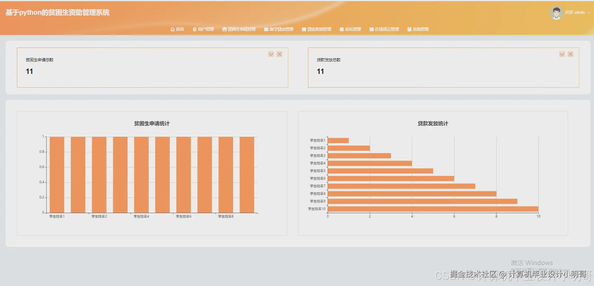Click the 学生姓名5 axis label in 贷款发放统计
Image resolution: width=594 pixels, height=286 pixels.
(318, 171)
